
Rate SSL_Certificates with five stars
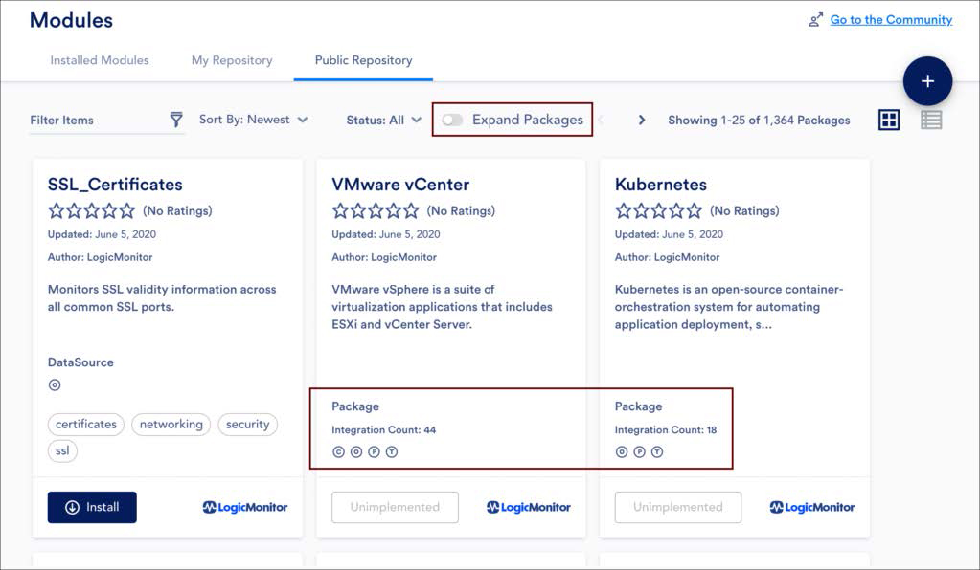[127, 210]
